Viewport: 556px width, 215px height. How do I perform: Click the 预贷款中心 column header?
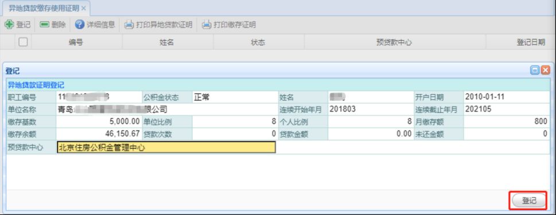click(394, 42)
